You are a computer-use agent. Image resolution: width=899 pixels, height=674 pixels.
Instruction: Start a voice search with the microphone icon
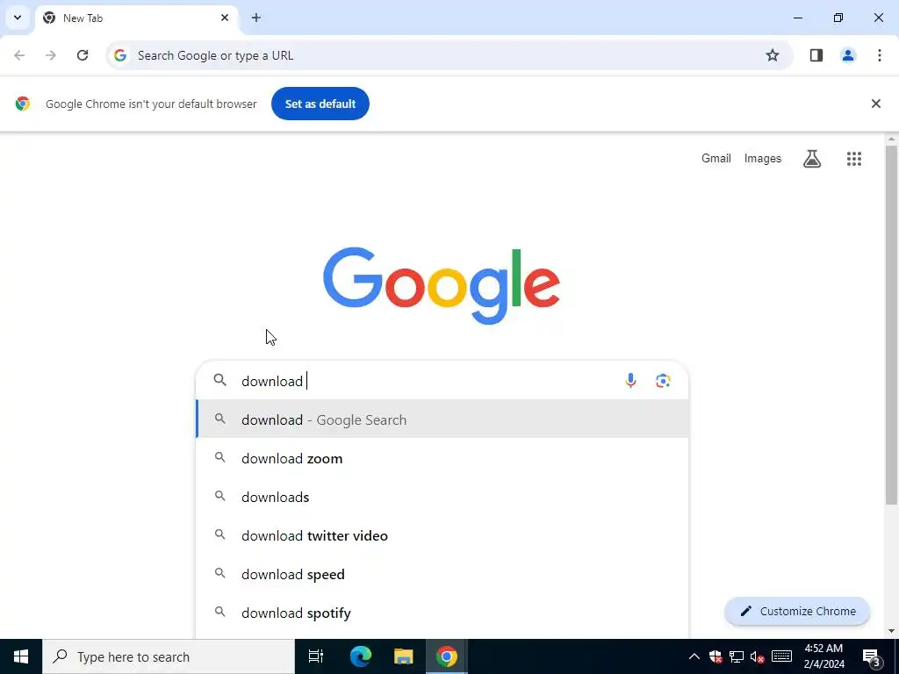pos(630,381)
